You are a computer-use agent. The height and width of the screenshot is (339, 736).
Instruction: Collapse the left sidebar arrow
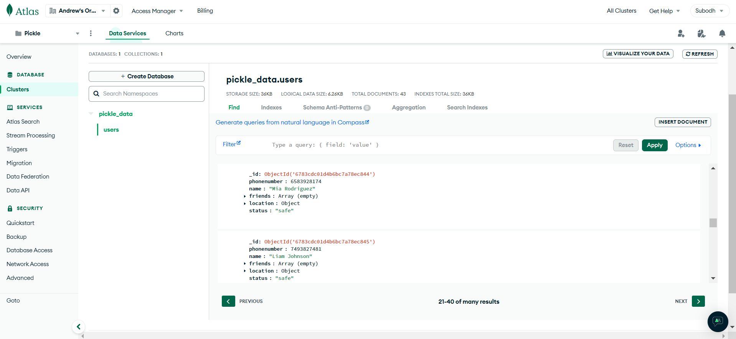pos(78,327)
